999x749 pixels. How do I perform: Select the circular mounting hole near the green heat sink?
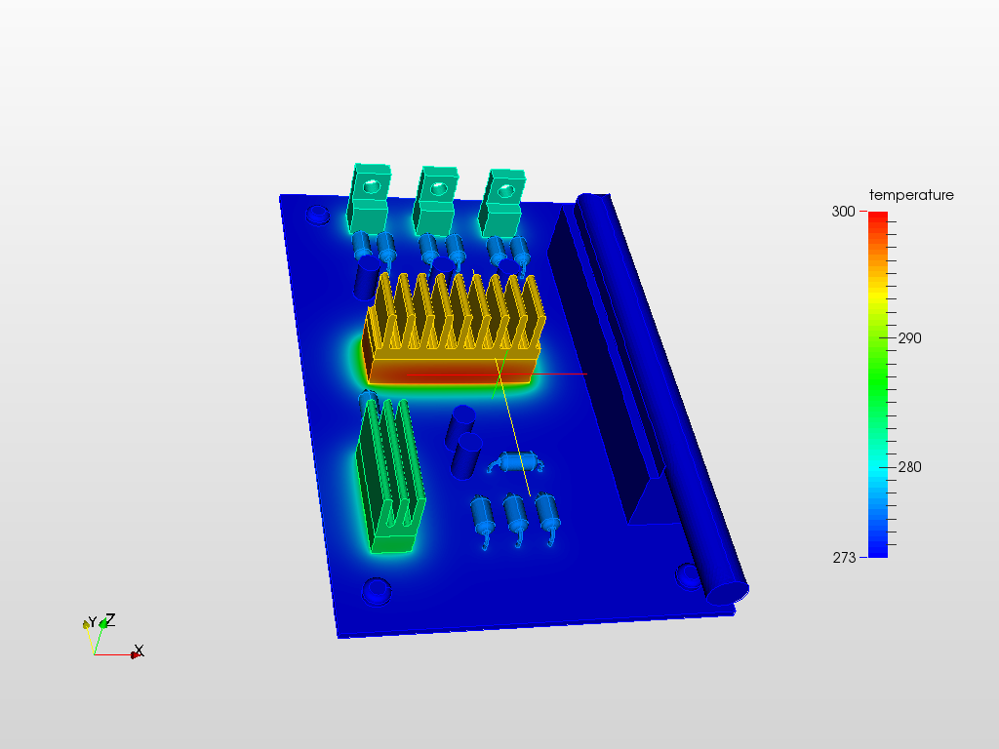point(377,591)
